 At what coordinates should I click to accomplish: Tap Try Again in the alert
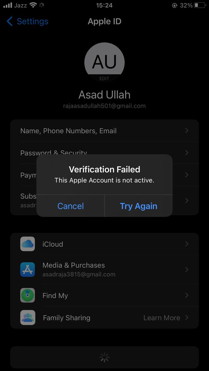138,206
